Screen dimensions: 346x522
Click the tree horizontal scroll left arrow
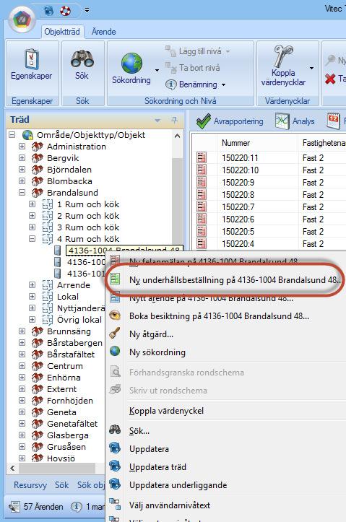[x=12, y=468]
